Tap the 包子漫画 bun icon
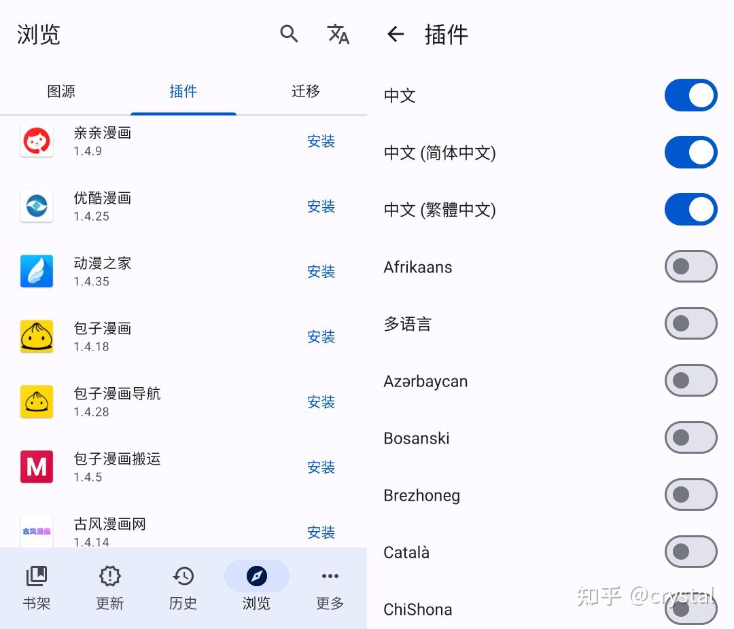 (37, 336)
